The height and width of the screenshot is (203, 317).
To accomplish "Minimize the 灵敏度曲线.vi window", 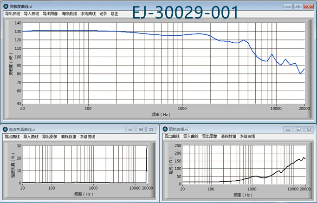I will (x=288, y=7).
